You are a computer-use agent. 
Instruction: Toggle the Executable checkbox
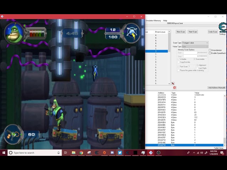point(194,59)
